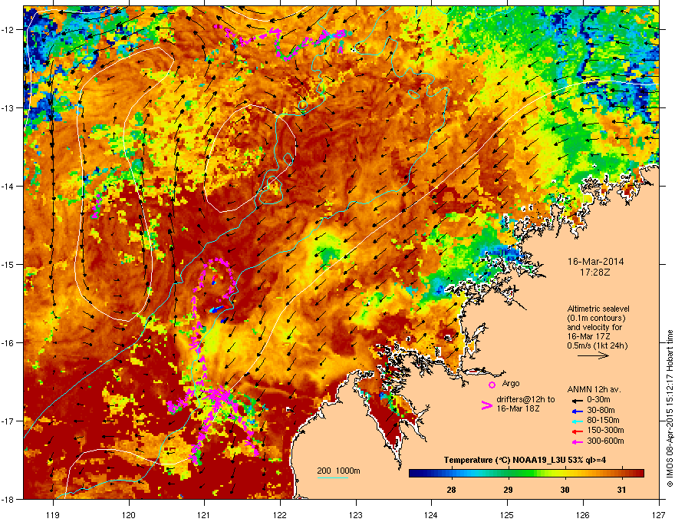Image resolution: width=675 pixels, height=522 pixels.
Task: Click longitude axis label 119
Action: tap(53, 514)
